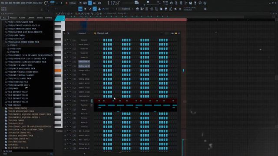Mute channel 16 in the Channel rack
278x156 pixels.
point(65,101)
